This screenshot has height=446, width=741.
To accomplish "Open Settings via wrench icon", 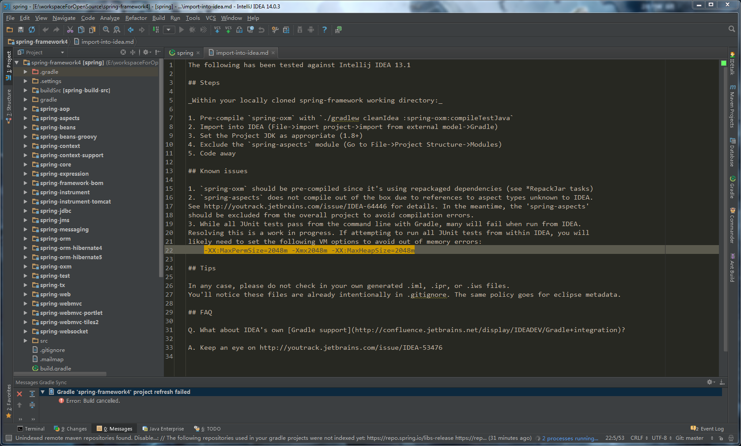I will click(275, 30).
